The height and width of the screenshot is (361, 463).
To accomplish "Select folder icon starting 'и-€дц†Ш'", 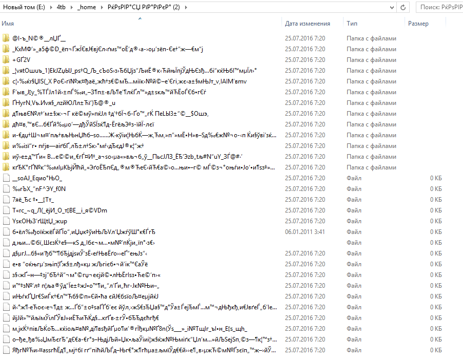I will click(x=6, y=135).
